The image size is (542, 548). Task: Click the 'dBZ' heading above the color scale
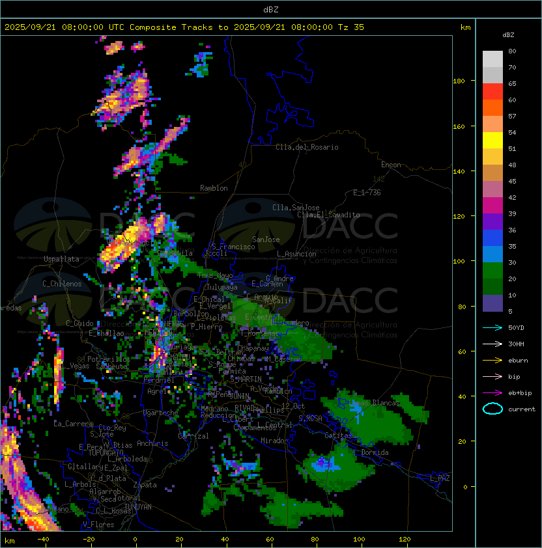coord(508,35)
